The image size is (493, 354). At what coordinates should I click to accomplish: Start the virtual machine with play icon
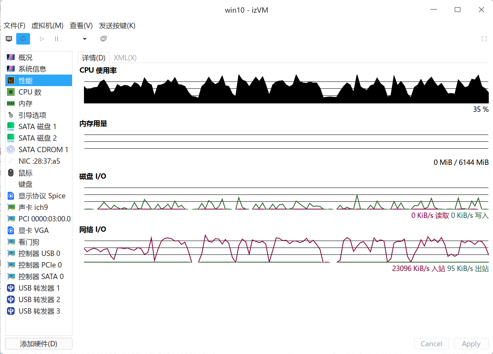click(x=42, y=39)
